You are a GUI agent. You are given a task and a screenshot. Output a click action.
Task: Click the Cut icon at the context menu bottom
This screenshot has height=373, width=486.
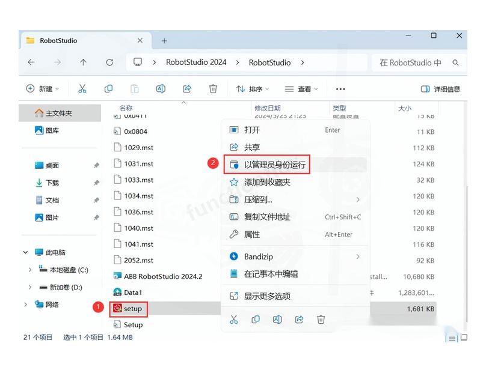click(234, 319)
